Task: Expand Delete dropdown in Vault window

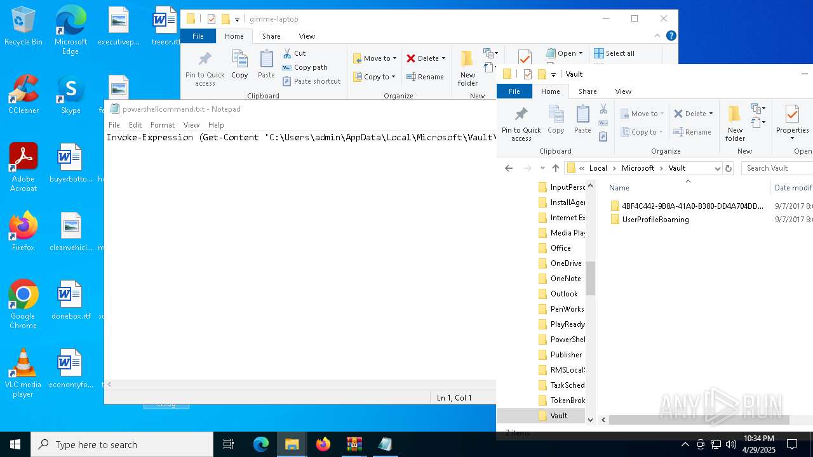Action: click(x=711, y=114)
